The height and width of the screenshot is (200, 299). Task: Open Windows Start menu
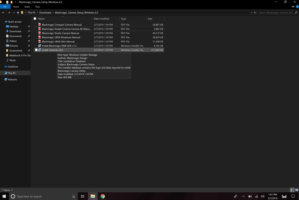point(4,196)
